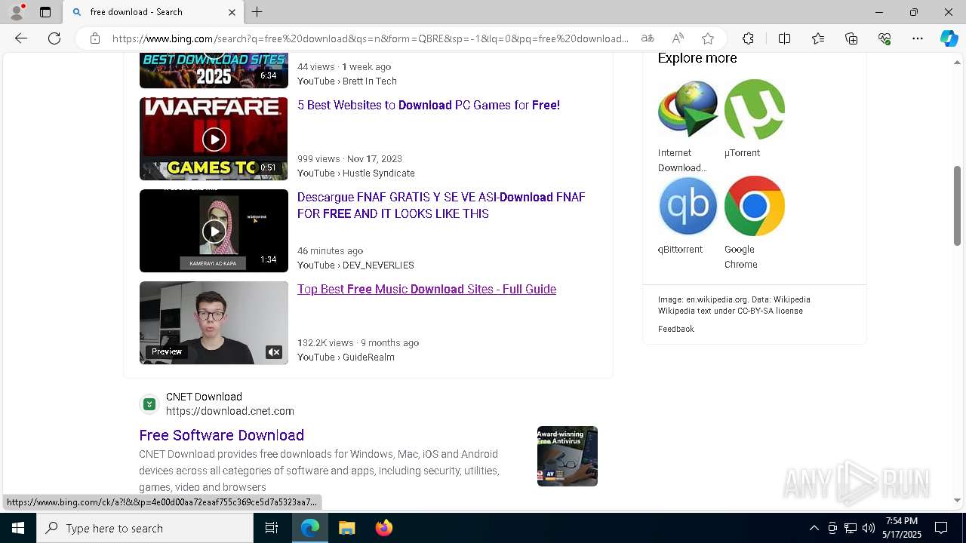Open the network tray icon
The image size is (966, 543).
coord(851,528)
